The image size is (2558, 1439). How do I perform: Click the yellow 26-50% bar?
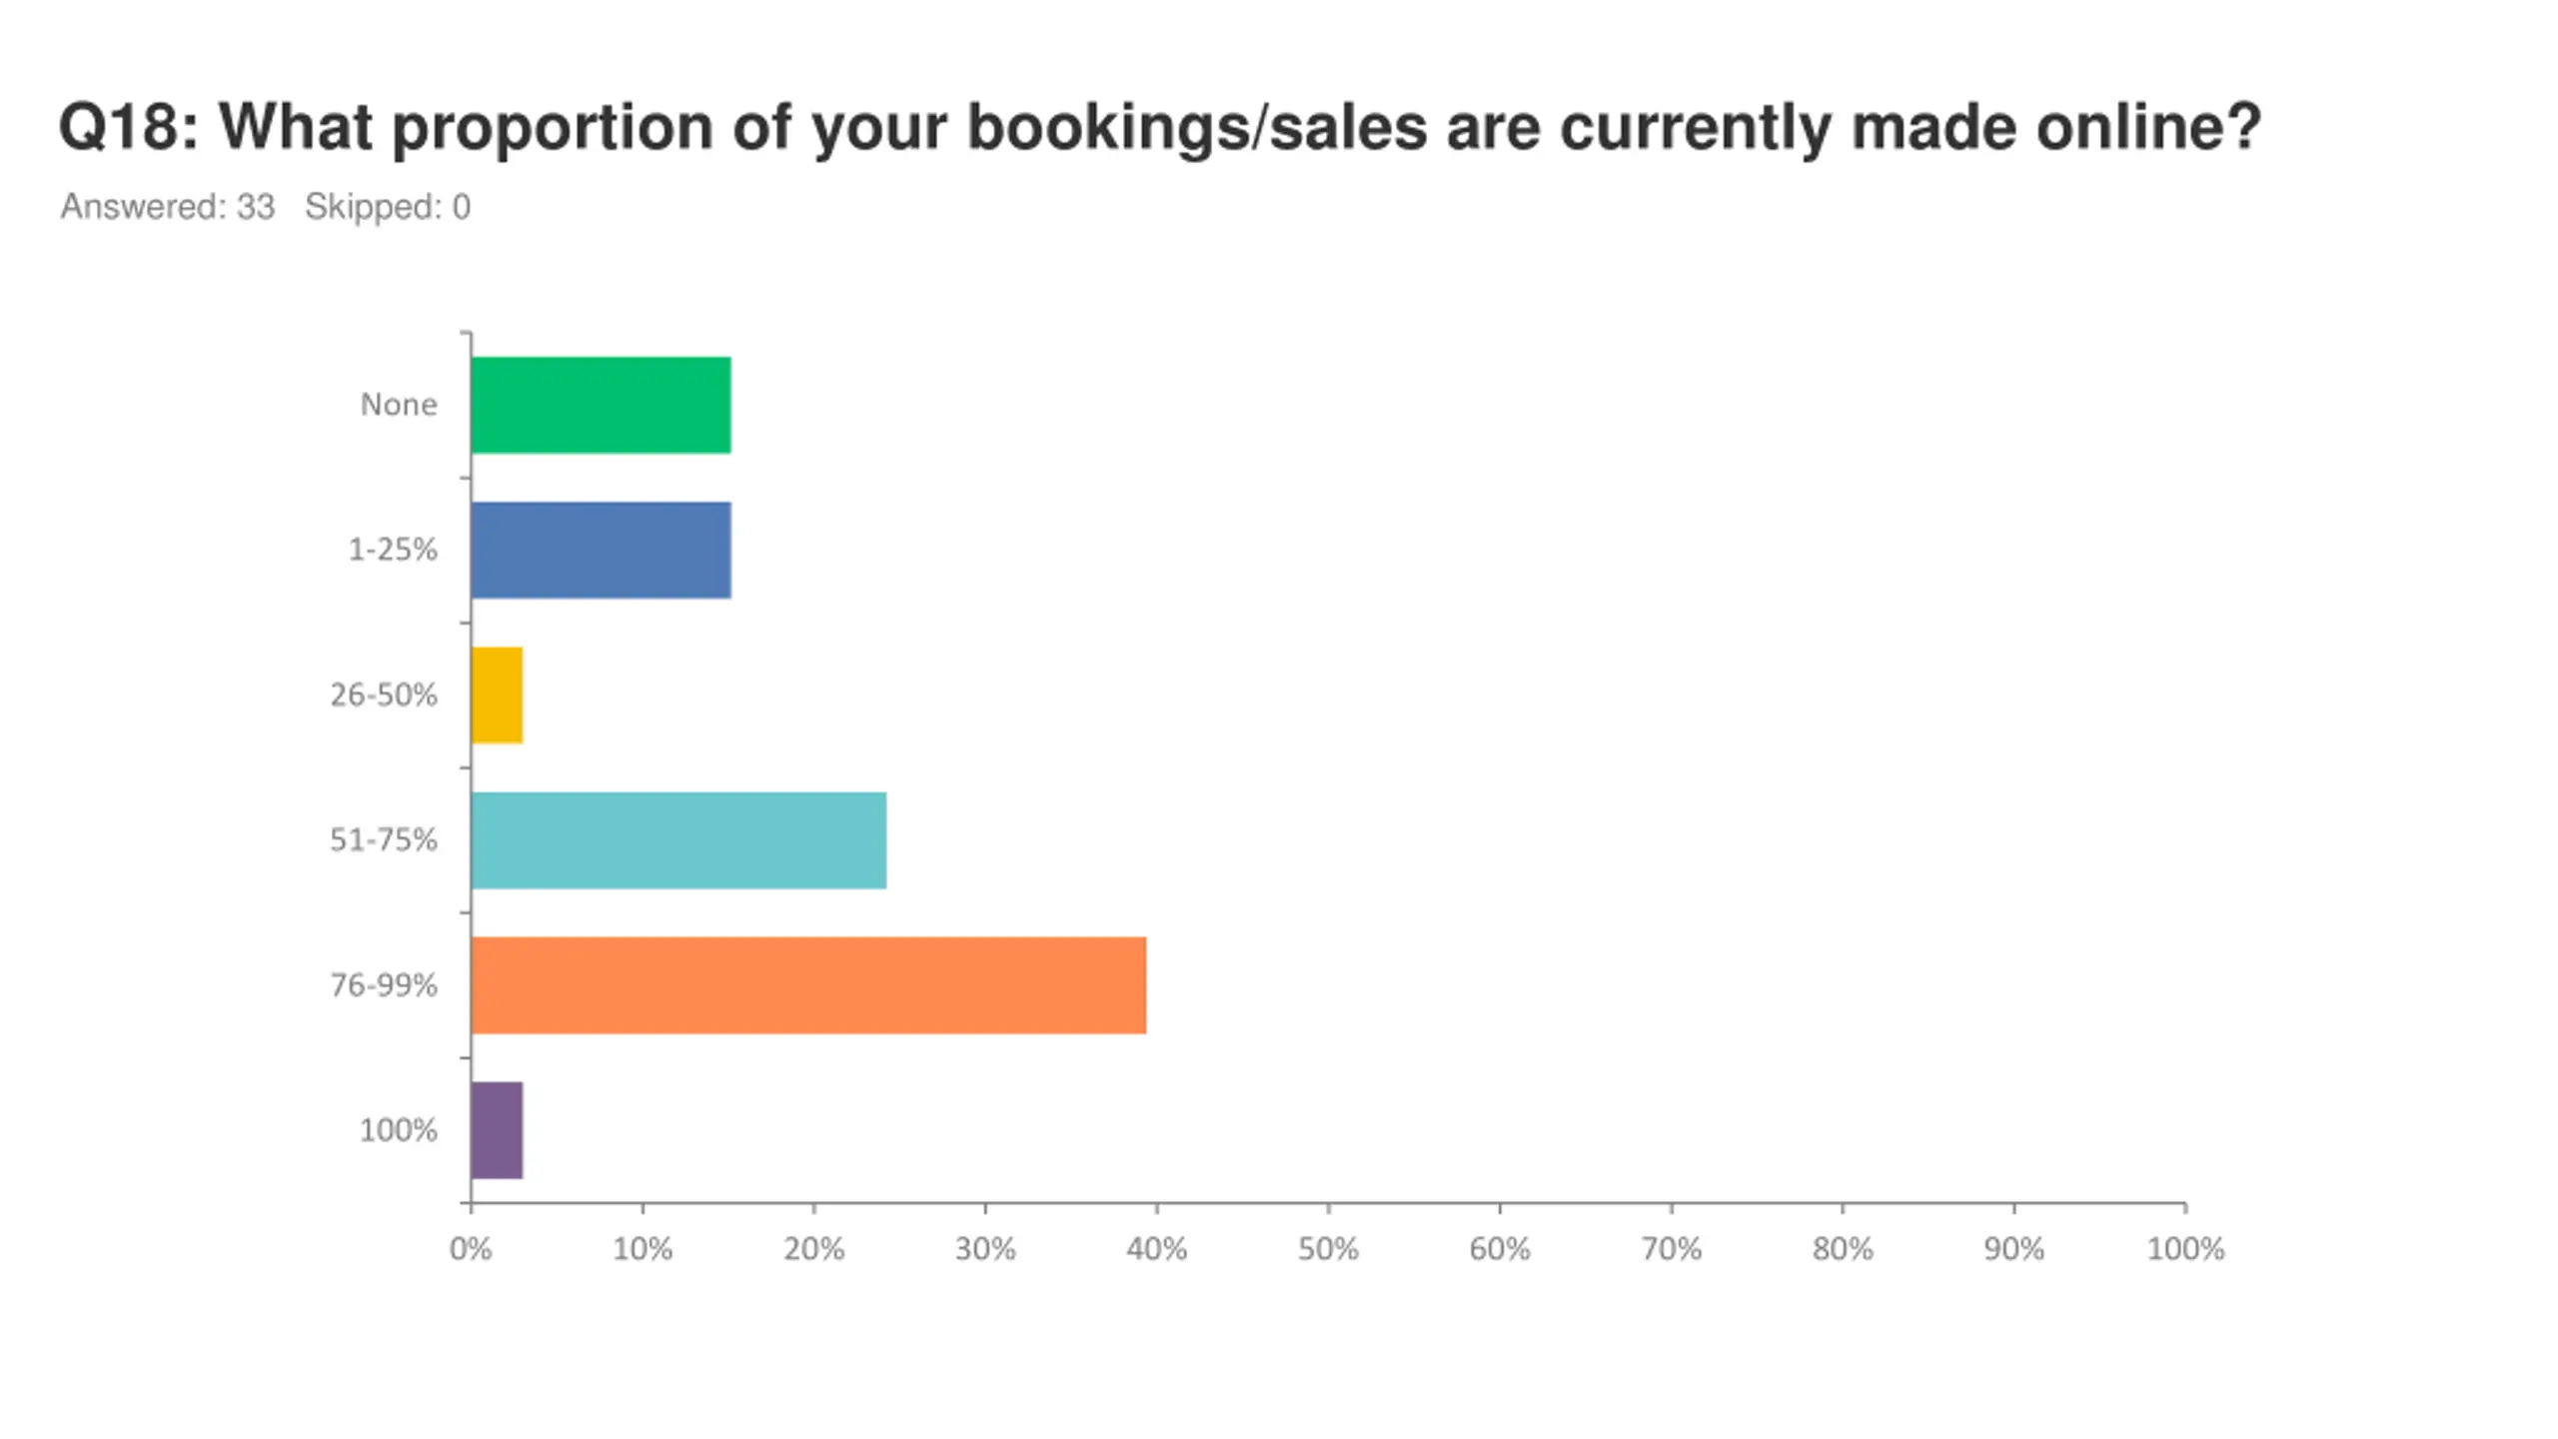pos(497,695)
